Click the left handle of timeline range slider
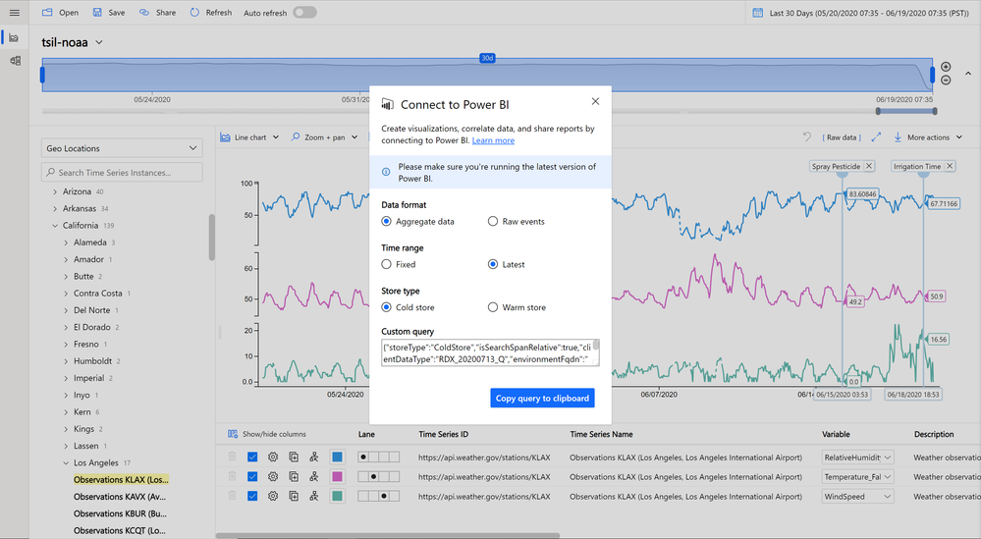This screenshot has width=981, height=539. [x=42, y=75]
